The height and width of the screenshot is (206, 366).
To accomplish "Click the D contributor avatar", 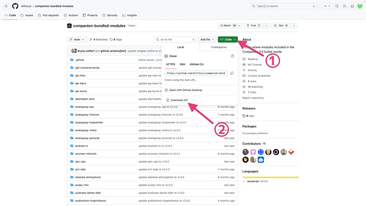I will [261, 152].
